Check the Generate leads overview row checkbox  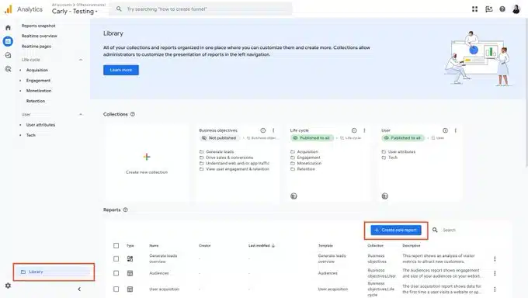116,258
